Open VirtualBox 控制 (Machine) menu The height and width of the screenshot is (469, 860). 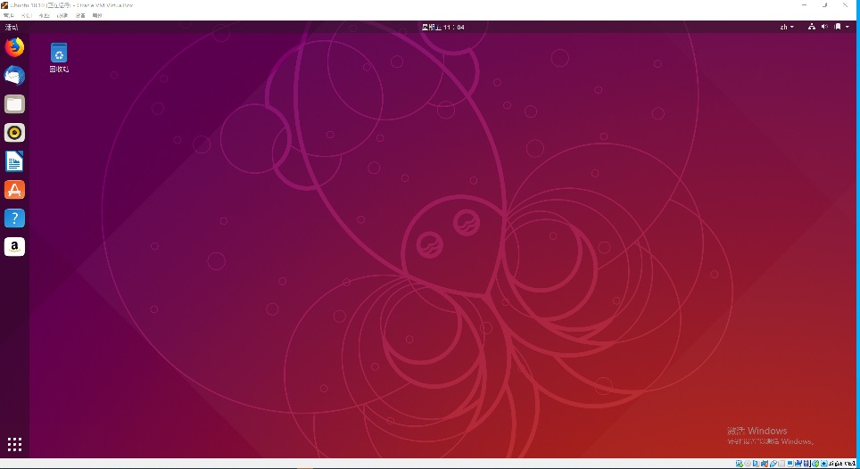click(x=27, y=15)
